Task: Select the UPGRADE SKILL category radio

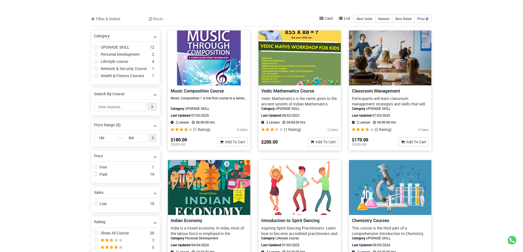Action: coord(96,47)
